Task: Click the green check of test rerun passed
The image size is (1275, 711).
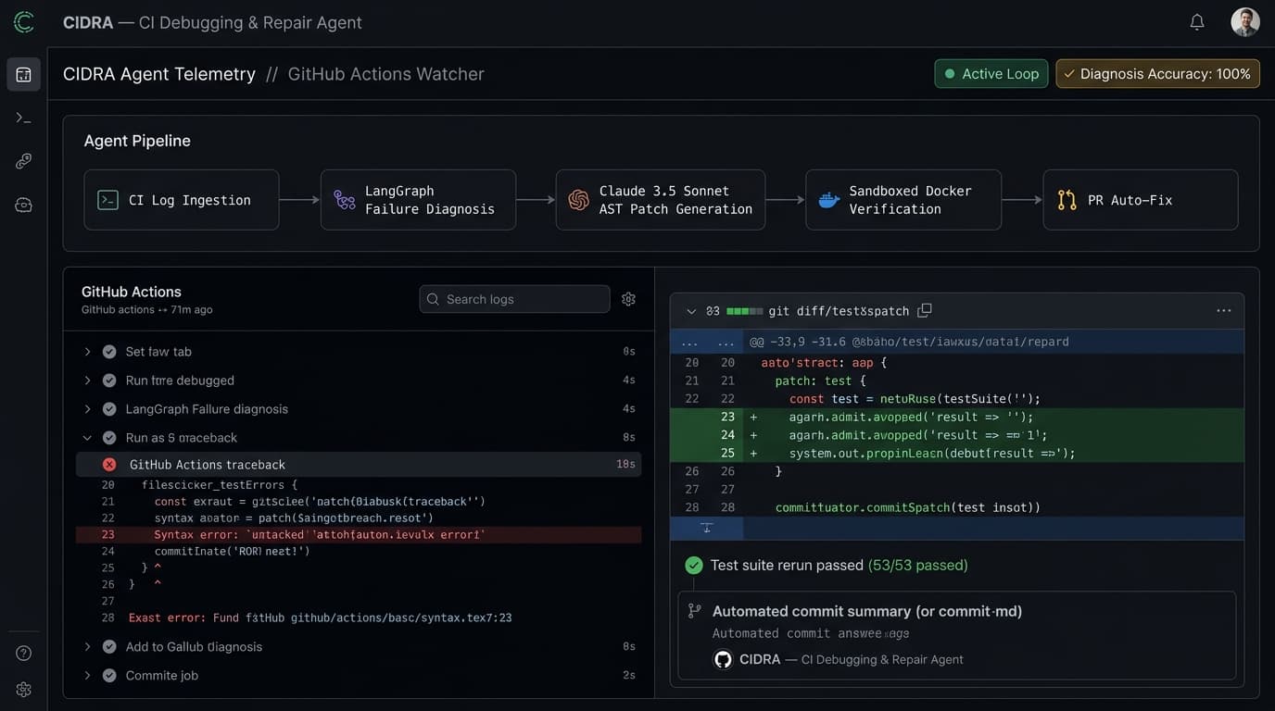Action: click(x=693, y=565)
